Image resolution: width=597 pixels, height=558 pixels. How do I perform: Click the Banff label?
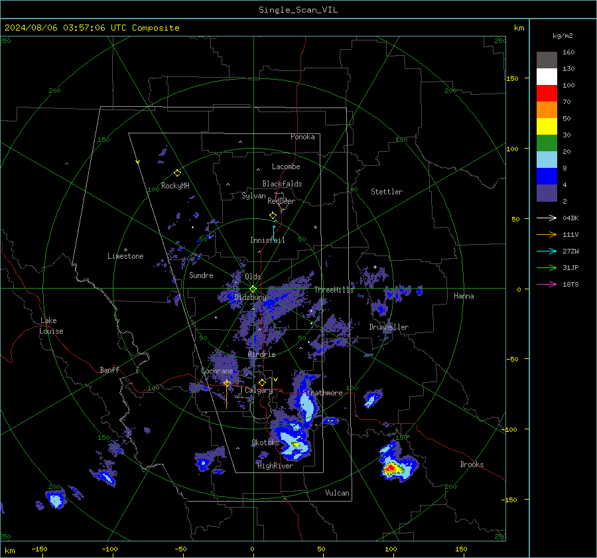coord(109,370)
